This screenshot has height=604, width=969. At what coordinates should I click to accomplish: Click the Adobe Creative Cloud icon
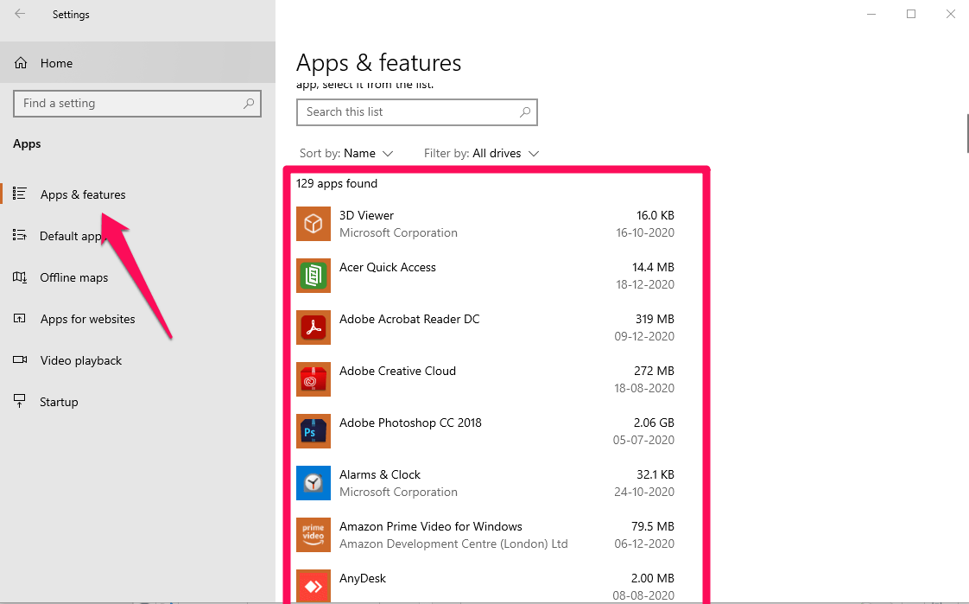pyautogui.click(x=313, y=379)
